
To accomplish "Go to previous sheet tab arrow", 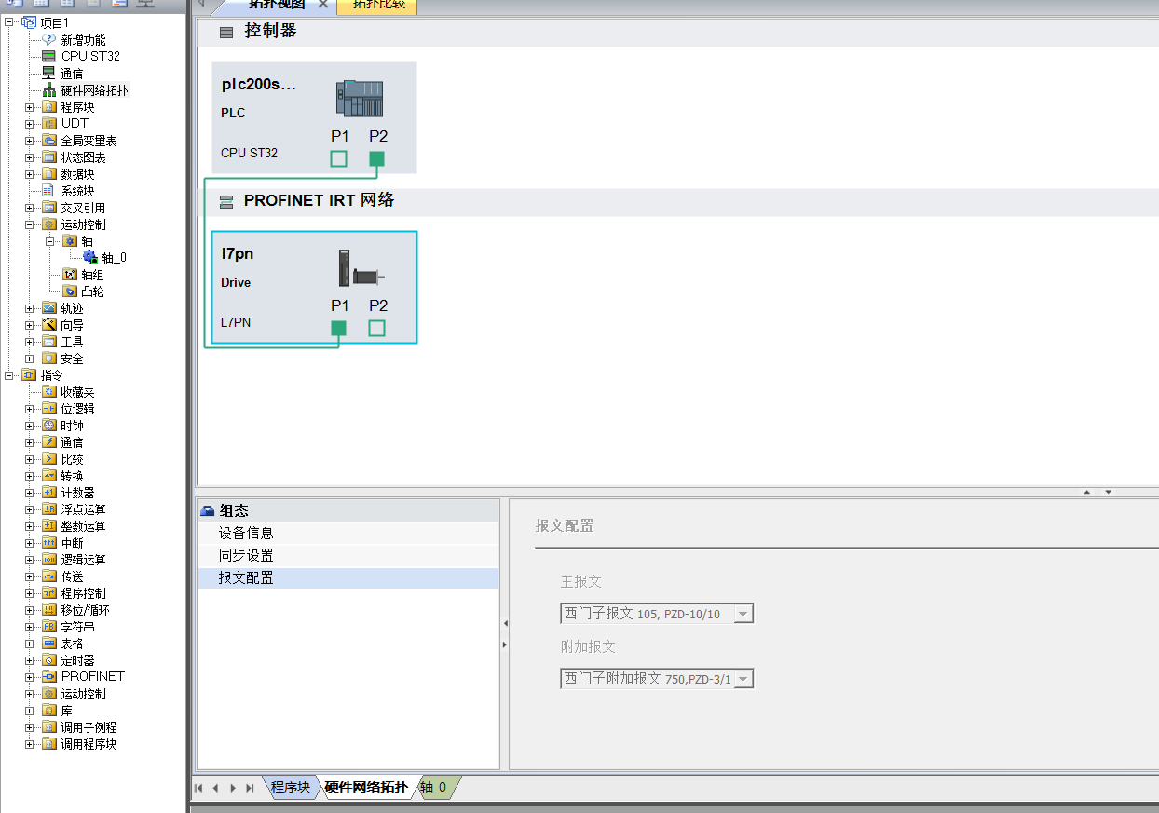I will (215, 788).
